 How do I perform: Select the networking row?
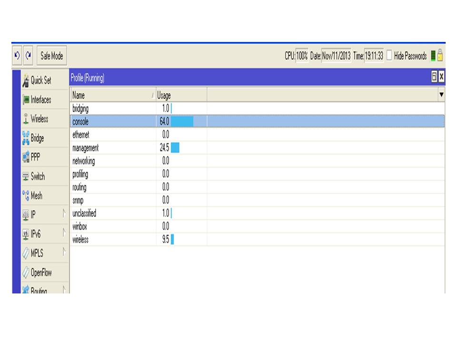click(x=258, y=161)
